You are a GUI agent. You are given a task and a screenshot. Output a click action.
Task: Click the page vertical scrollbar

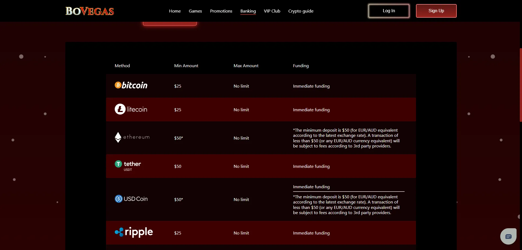(x=521, y=85)
